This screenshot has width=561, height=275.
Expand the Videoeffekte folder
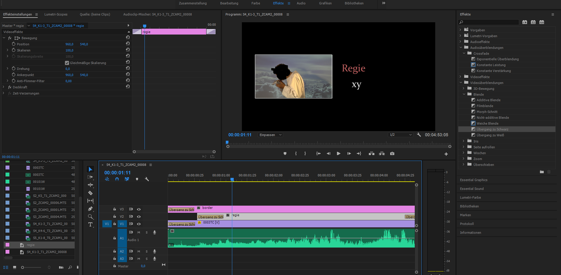click(x=460, y=77)
